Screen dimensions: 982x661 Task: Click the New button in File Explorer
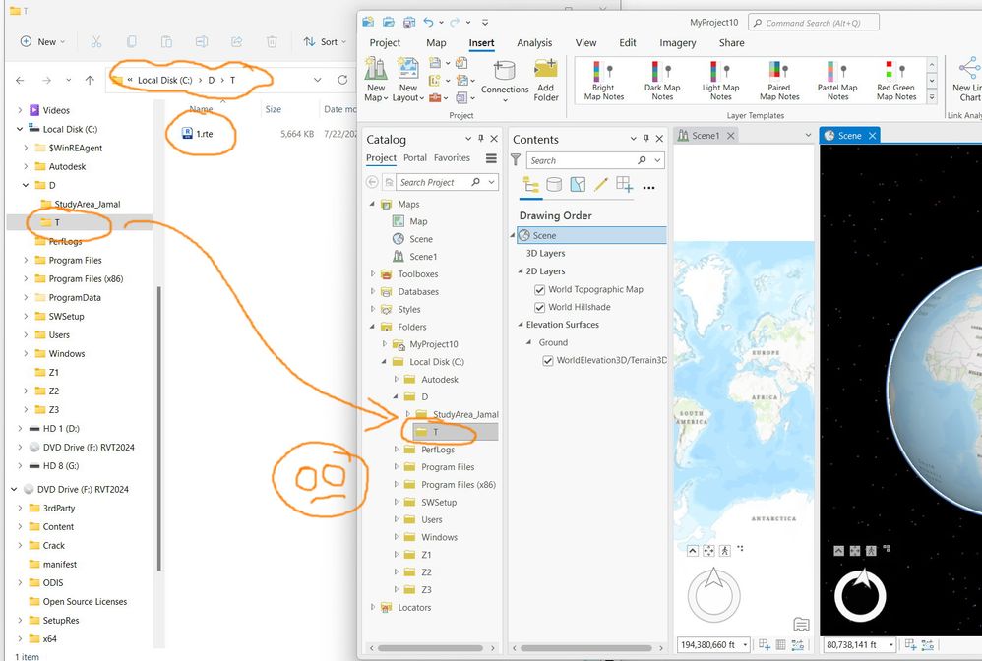pos(42,42)
